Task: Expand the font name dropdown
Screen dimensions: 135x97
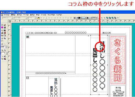Action: point(26,18)
